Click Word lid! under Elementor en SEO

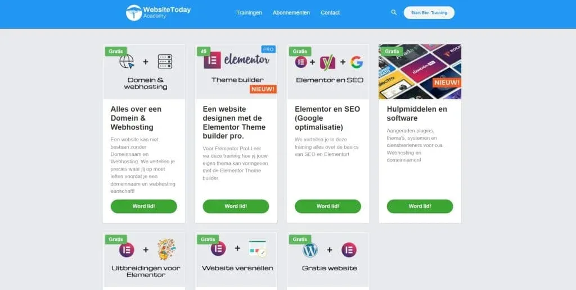328,206
